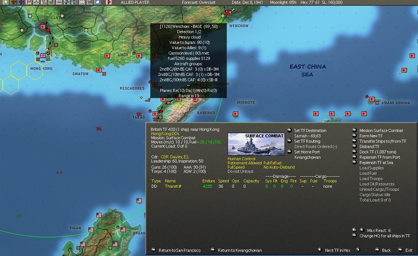Click the OP toolbar icon

coord(82,2)
